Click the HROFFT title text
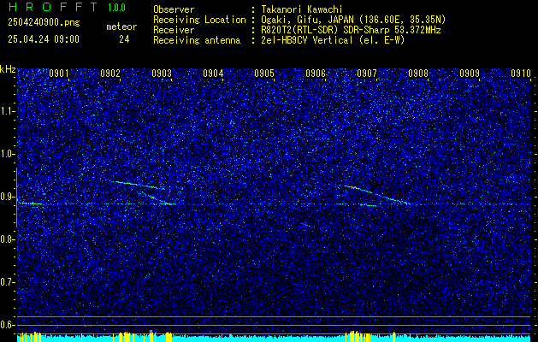 [53, 7]
